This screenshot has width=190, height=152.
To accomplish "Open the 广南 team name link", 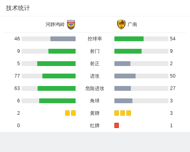I will pos(132,24).
